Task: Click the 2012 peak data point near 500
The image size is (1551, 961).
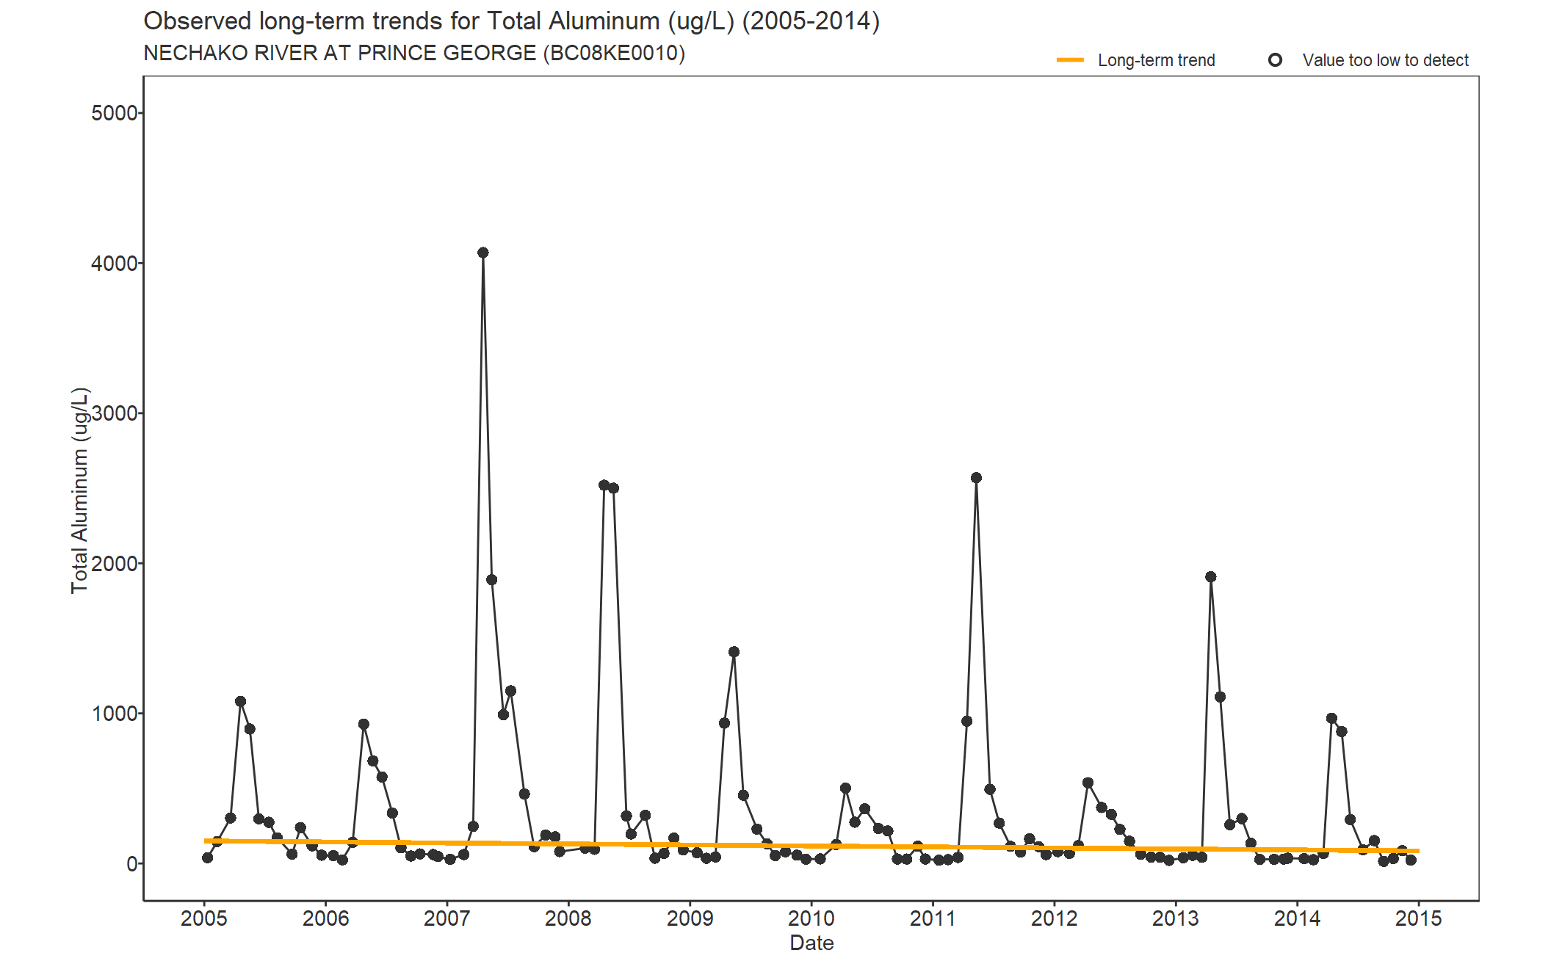Action: coord(1088,783)
